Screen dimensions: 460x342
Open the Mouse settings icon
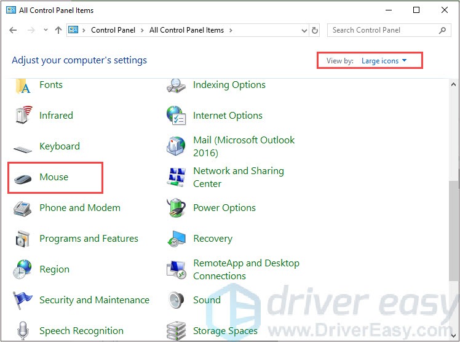23,177
